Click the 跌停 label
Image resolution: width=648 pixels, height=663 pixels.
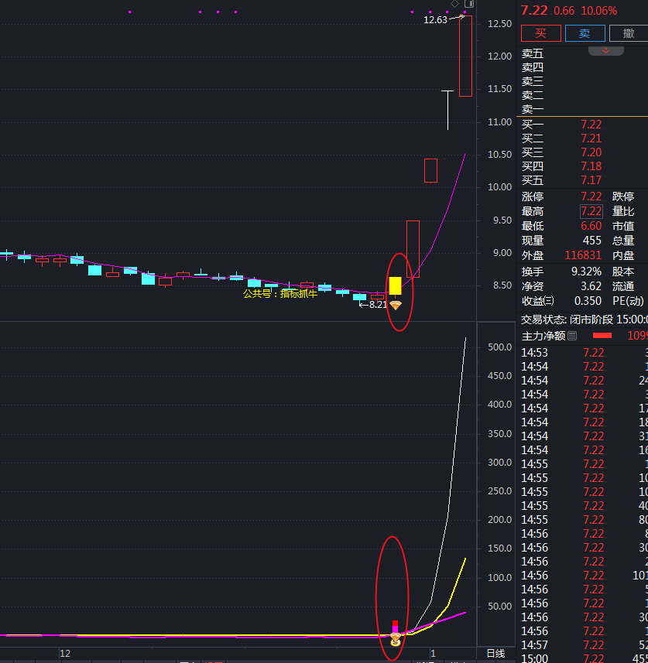pos(623,197)
